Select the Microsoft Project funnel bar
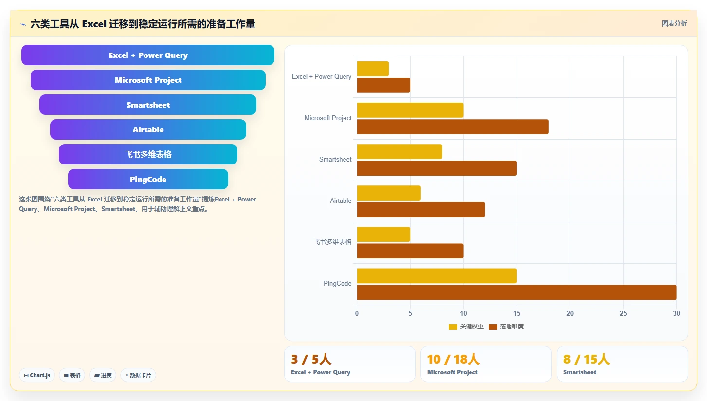Screen dimensions: 707x401 148,80
